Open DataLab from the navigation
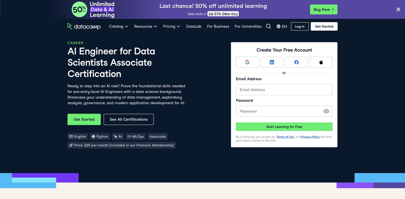This screenshot has height=199, width=405. point(194,26)
